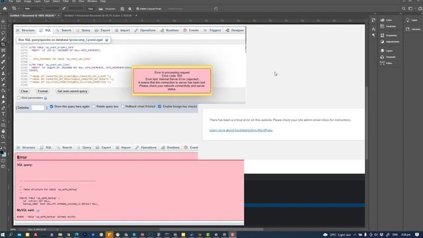Click the Format button under SQL query
Viewport: 423px width, 238px height.
(x=42, y=91)
